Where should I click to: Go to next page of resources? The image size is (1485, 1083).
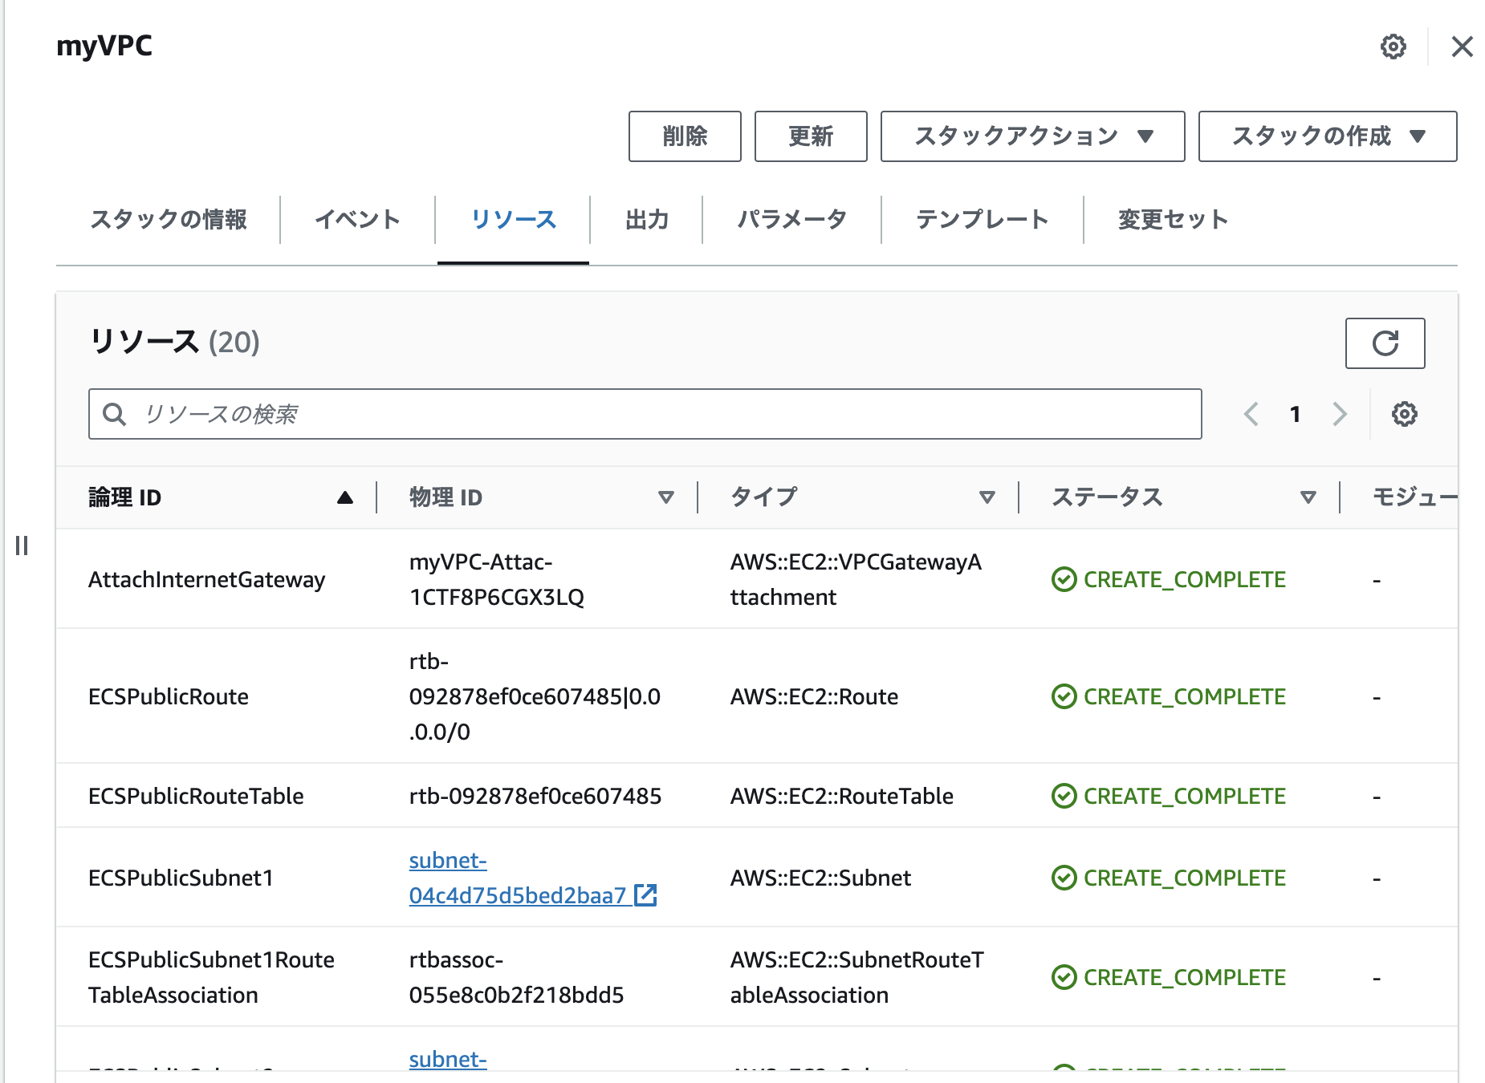(x=1339, y=414)
